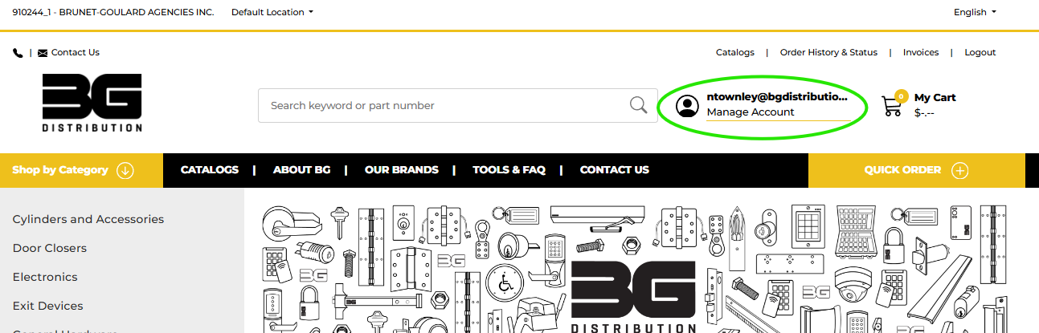This screenshot has height=333, width=1039.
Task: Click the Logout link
Action: [x=980, y=52]
